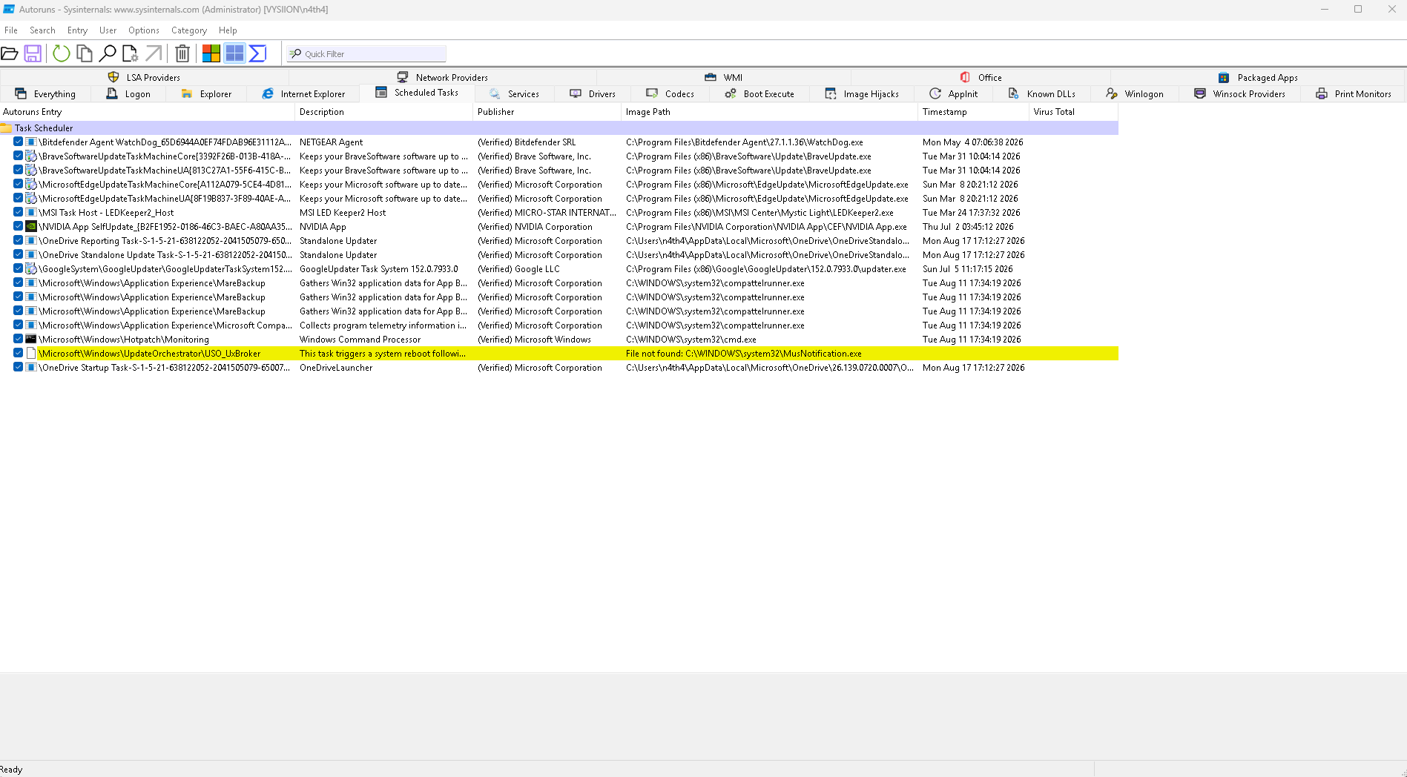
Task: Open the Packaged Apps tab
Action: pyautogui.click(x=1258, y=77)
